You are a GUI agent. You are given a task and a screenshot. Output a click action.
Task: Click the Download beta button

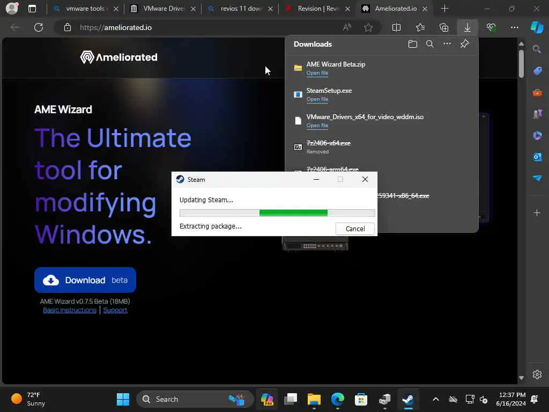(85, 280)
